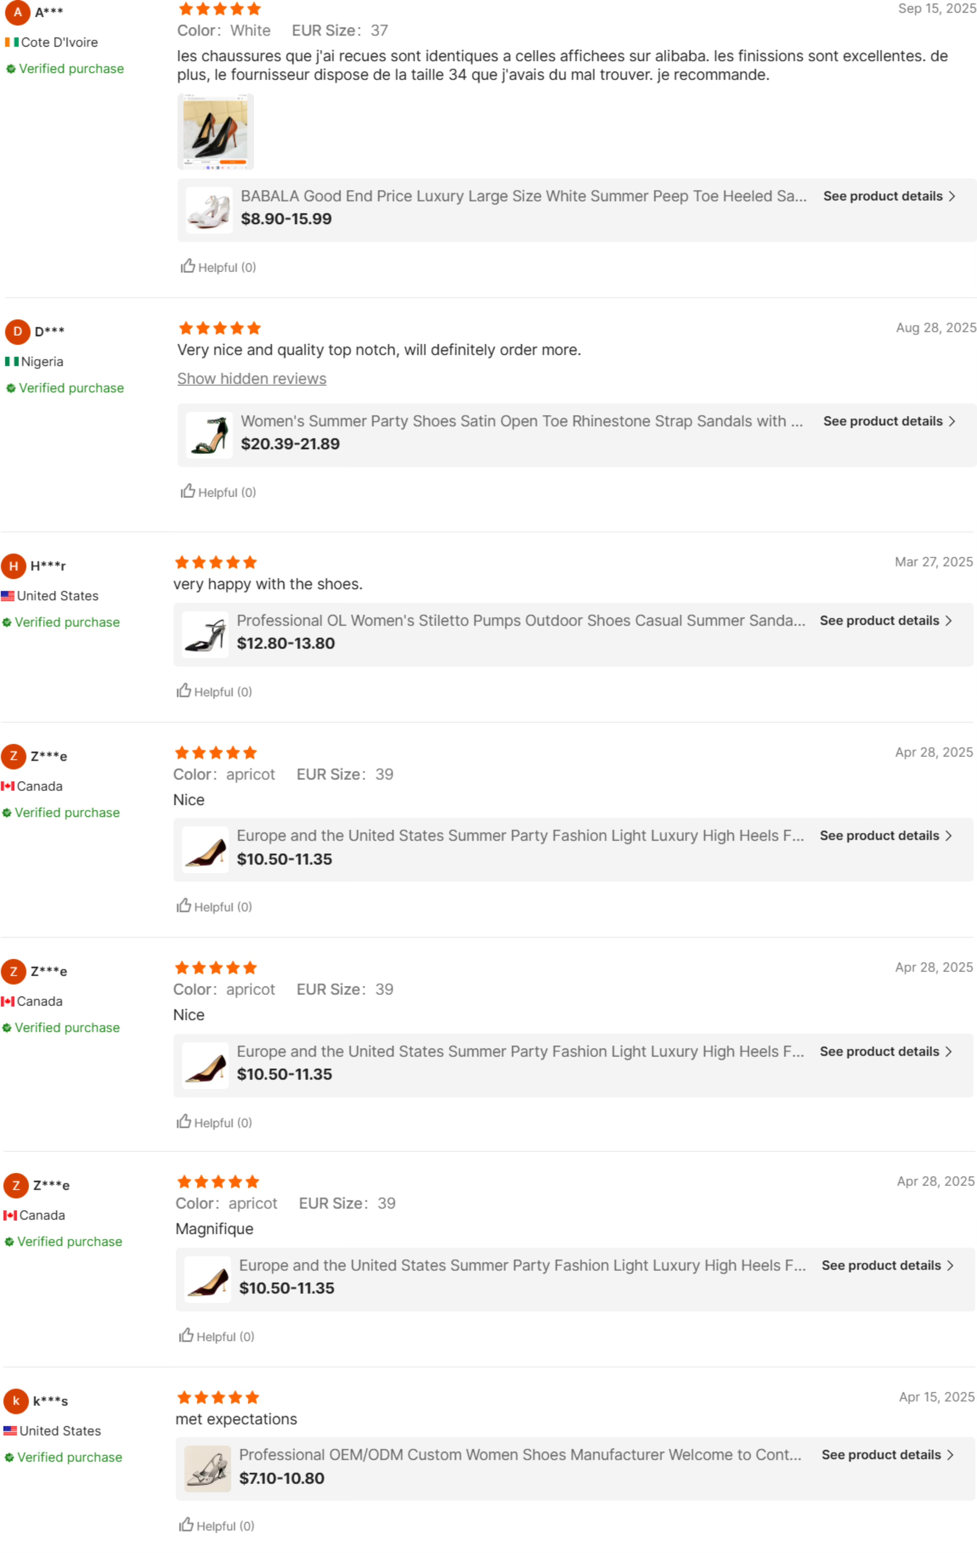Screen dimensions: 977x1553
Task: Click the Show hidden reviews link
Action: point(252,378)
